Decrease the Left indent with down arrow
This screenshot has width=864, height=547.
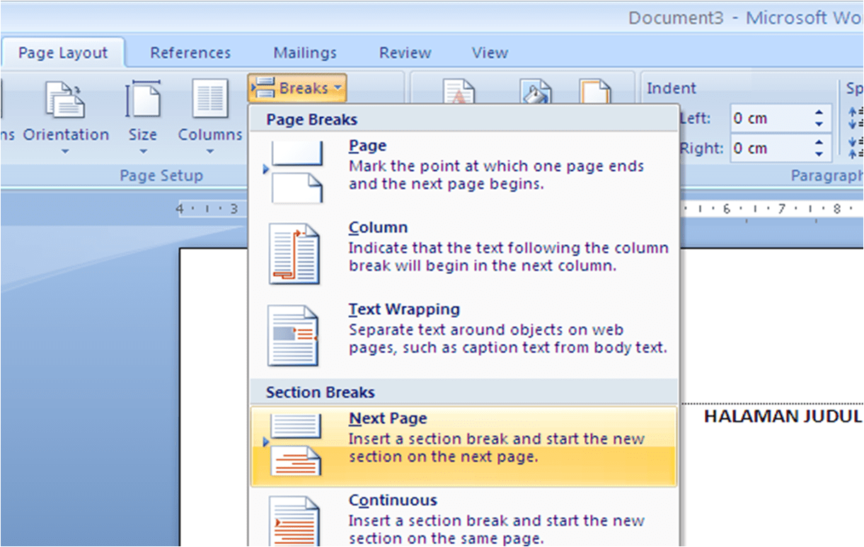pos(819,125)
